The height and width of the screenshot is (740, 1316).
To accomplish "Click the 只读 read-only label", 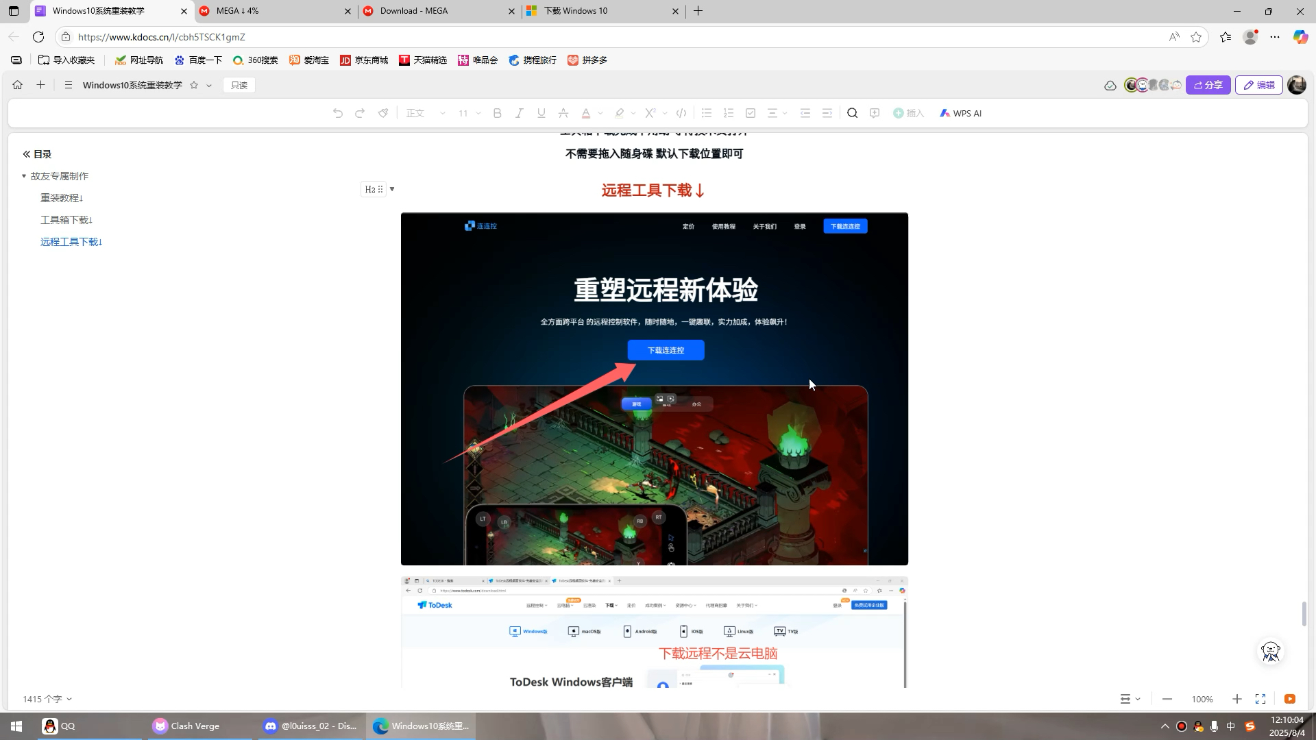I will tap(239, 85).
